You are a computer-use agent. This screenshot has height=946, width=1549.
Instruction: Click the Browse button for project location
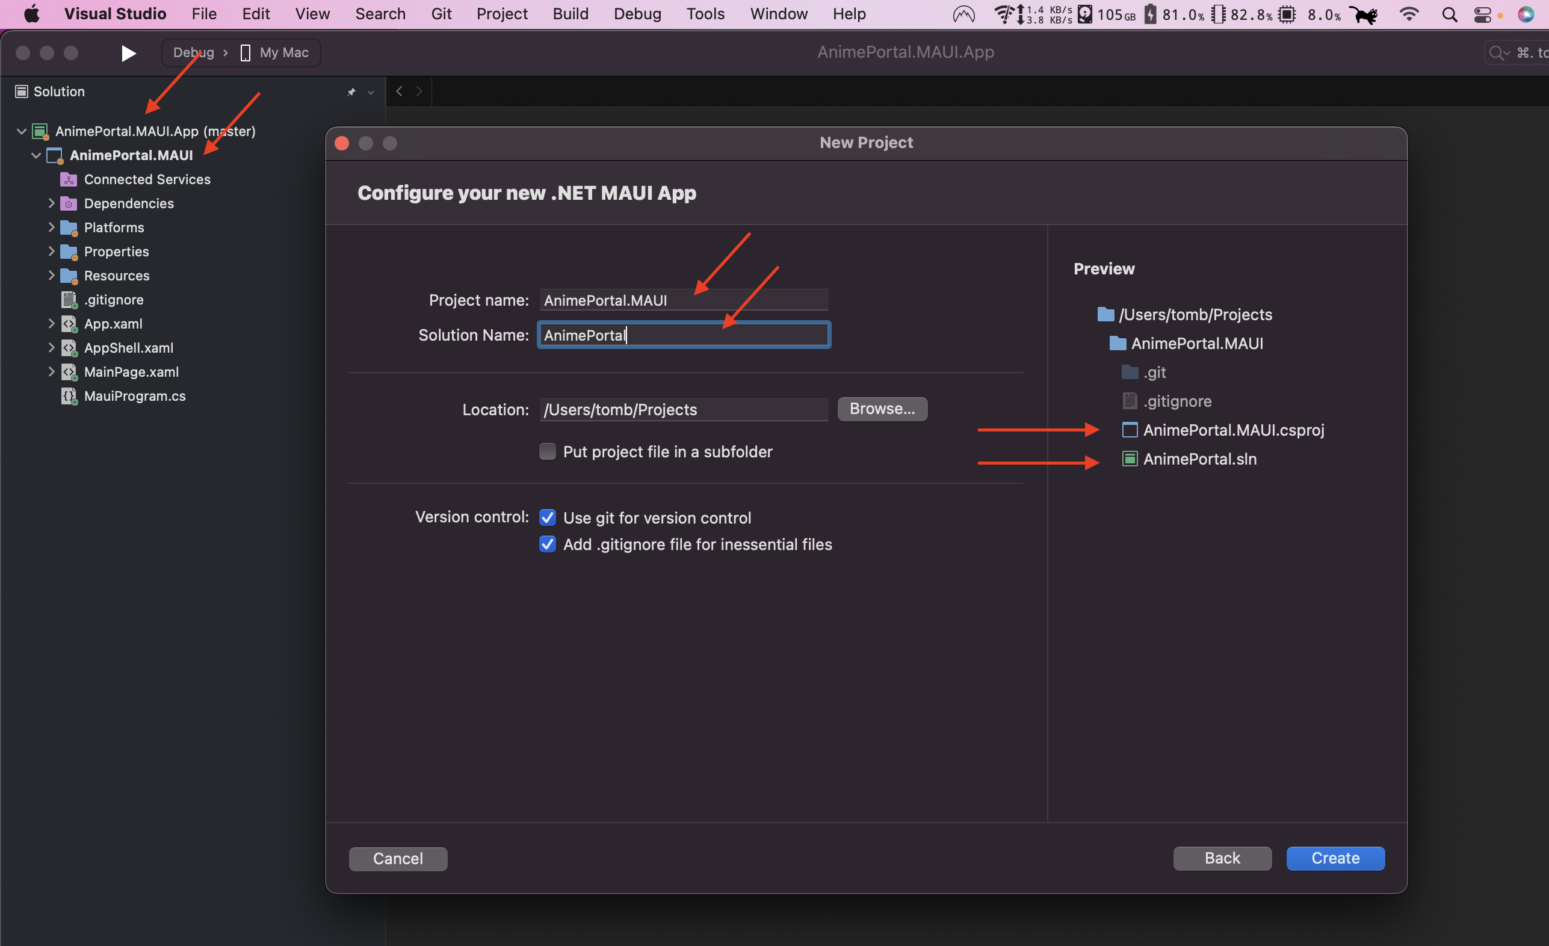click(x=882, y=409)
